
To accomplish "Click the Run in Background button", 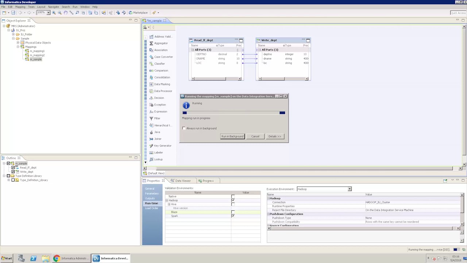I will click(232, 136).
